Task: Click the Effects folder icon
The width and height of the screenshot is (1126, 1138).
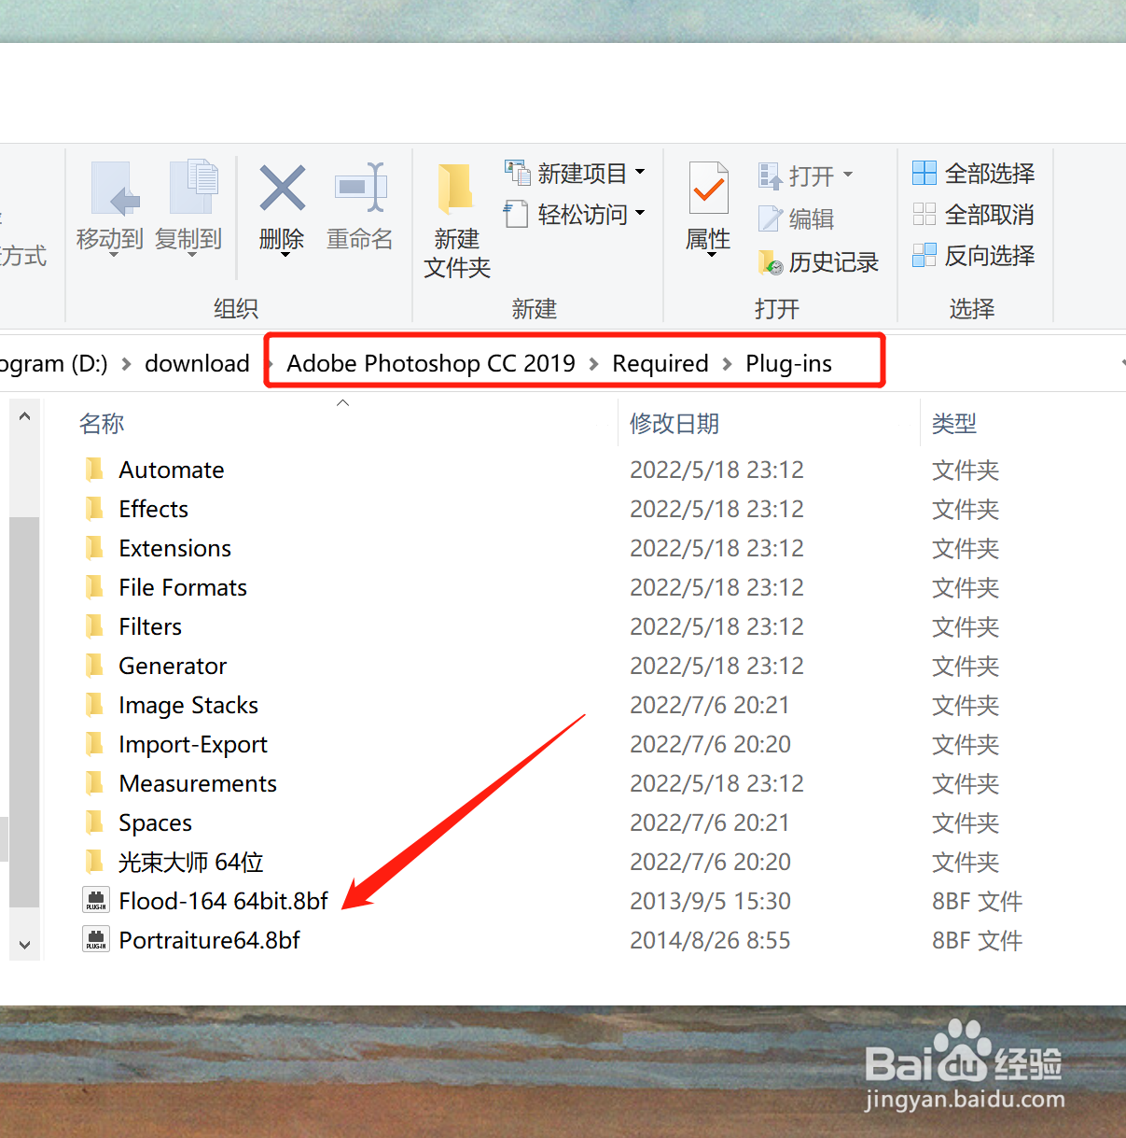Action: 94,509
